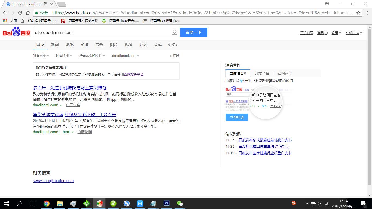Viewport: 372px width, 209px height.
Task: Switch to the 地图 search tab
Action: point(143,45)
